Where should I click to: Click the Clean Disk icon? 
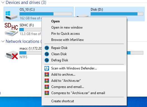click(47, 54)
